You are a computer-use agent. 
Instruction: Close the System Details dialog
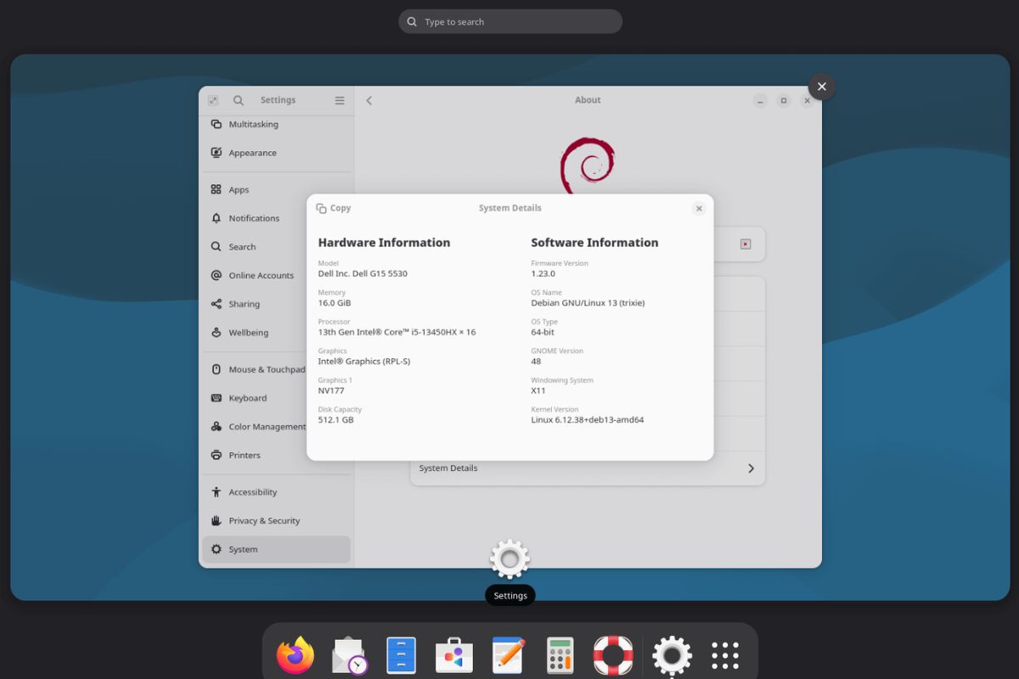699,208
